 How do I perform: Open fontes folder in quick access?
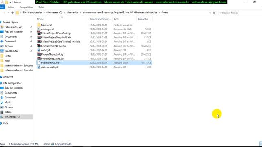[8, 56]
